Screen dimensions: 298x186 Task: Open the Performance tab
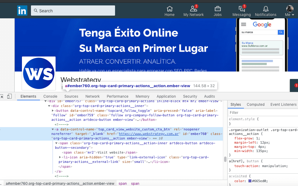click(x=117, y=96)
